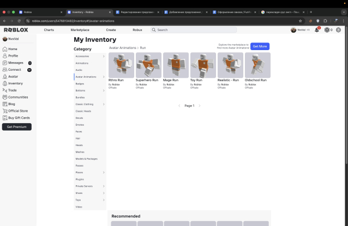Expand the Accessories category
The width and height of the screenshot is (348, 226).
tap(104, 56)
